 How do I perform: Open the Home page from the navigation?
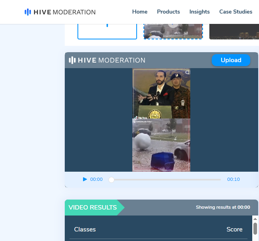coord(140,12)
